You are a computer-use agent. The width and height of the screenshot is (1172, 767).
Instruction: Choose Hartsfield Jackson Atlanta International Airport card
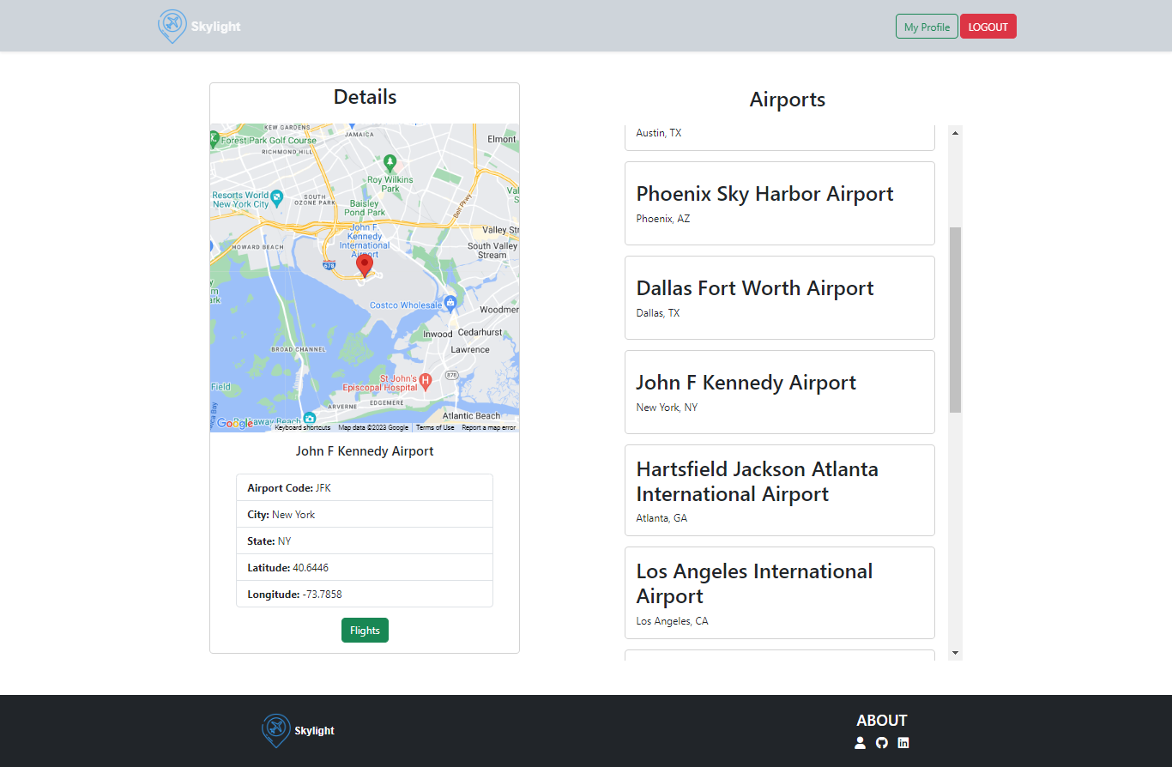[780, 490]
